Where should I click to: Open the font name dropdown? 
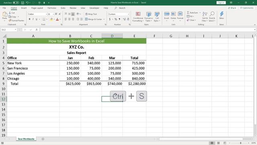47,14
